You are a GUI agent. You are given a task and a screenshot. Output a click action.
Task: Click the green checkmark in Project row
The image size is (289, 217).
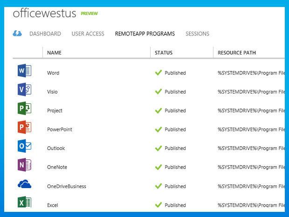pyautogui.click(x=158, y=110)
